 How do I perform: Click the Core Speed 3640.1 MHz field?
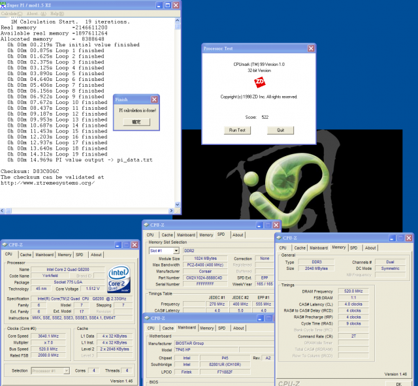pyautogui.click(x=48, y=336)
